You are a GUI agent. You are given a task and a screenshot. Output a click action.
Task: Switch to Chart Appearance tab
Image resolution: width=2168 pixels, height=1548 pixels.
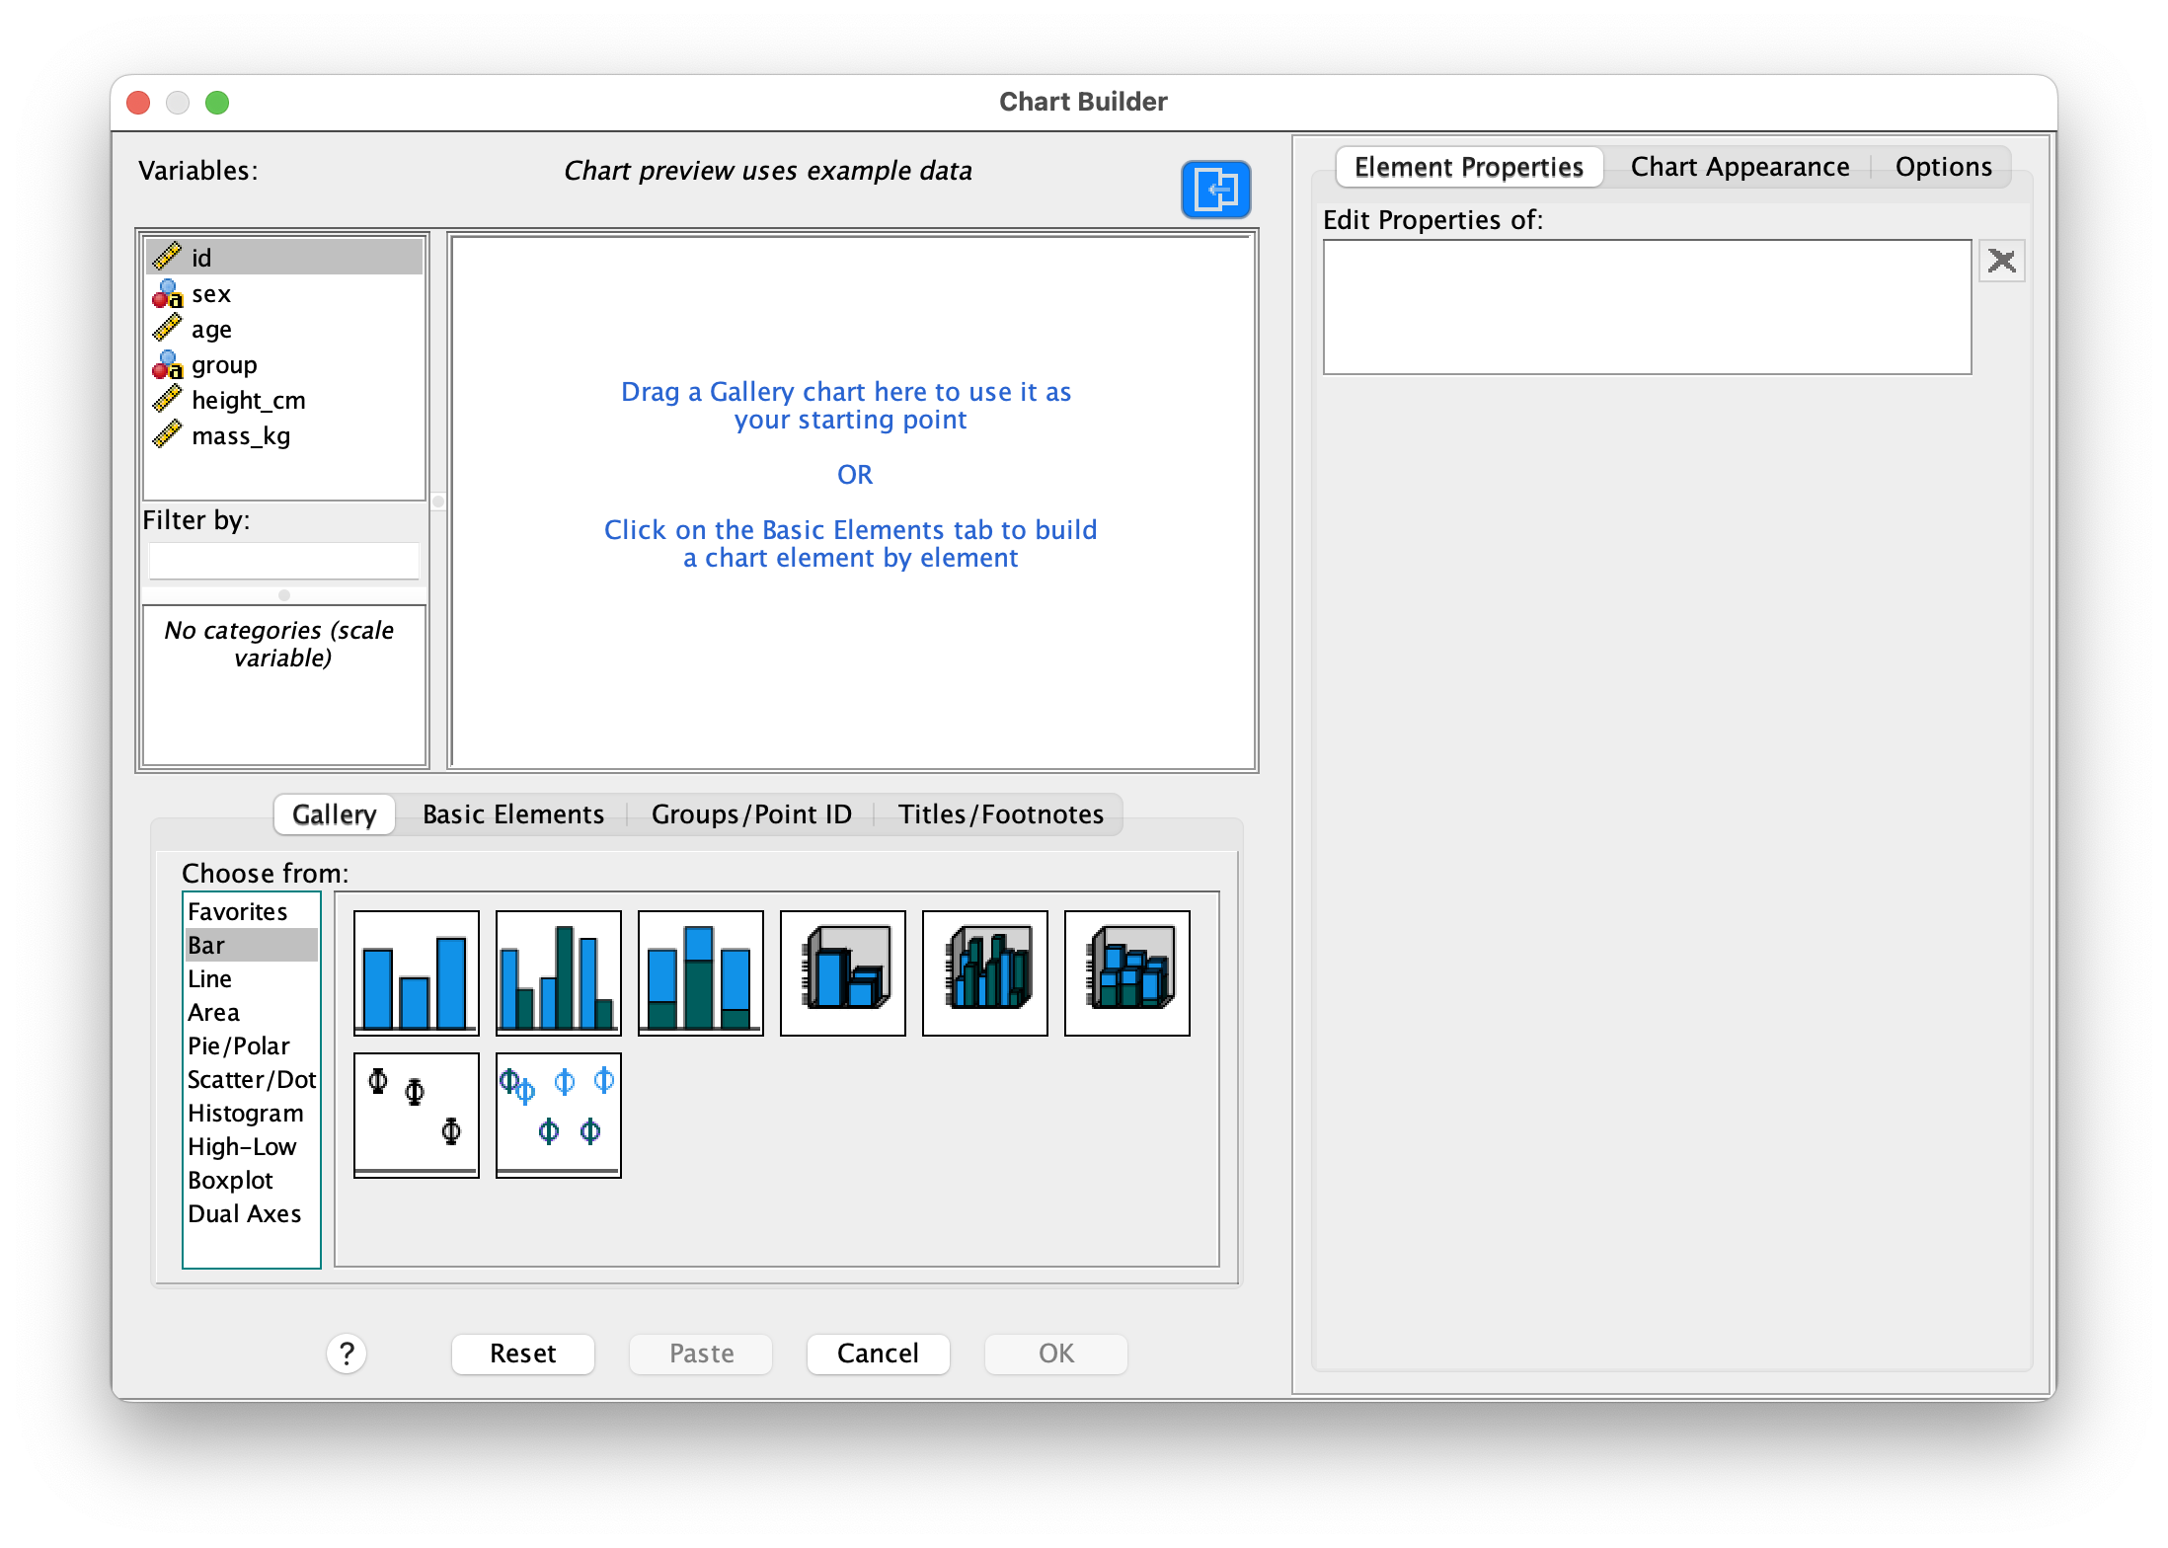[x=1740, y=167]
